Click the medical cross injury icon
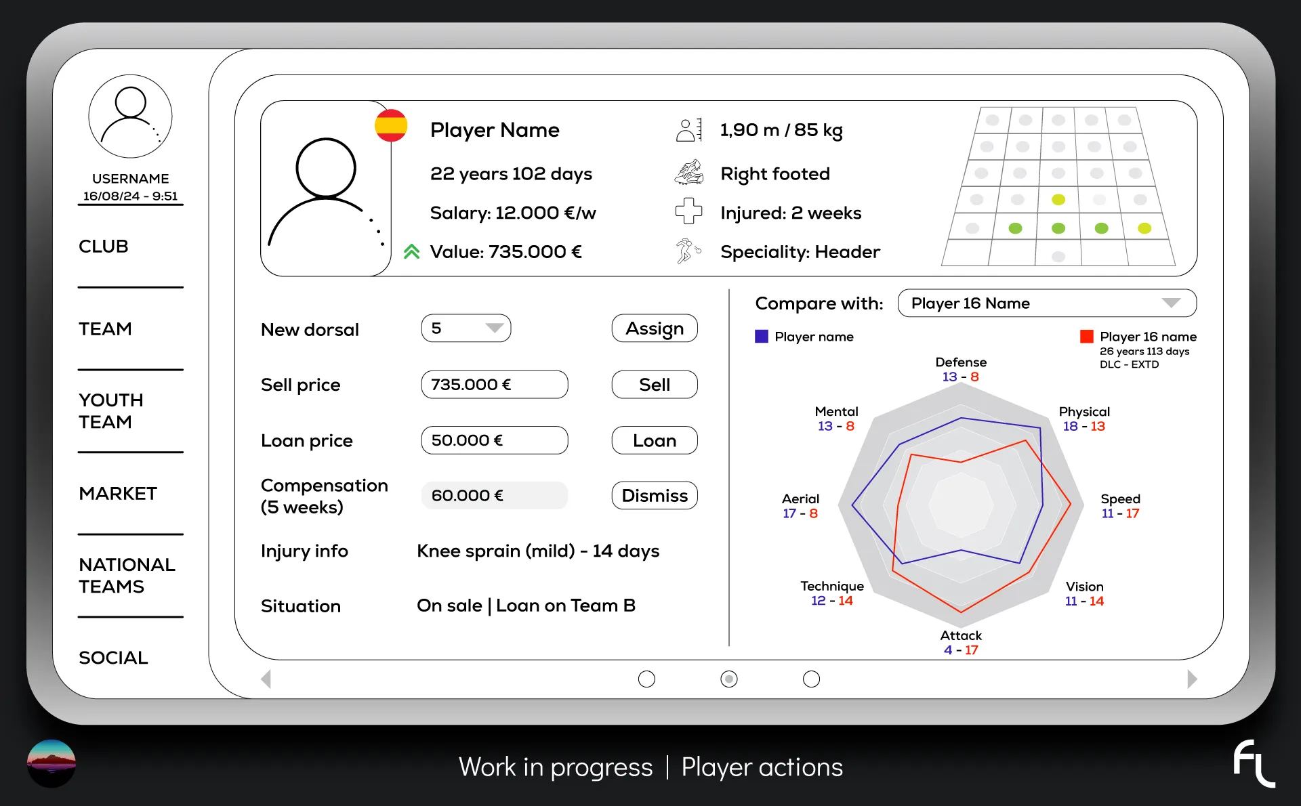This screenshot has height=806, width=1301. [689, 211]
